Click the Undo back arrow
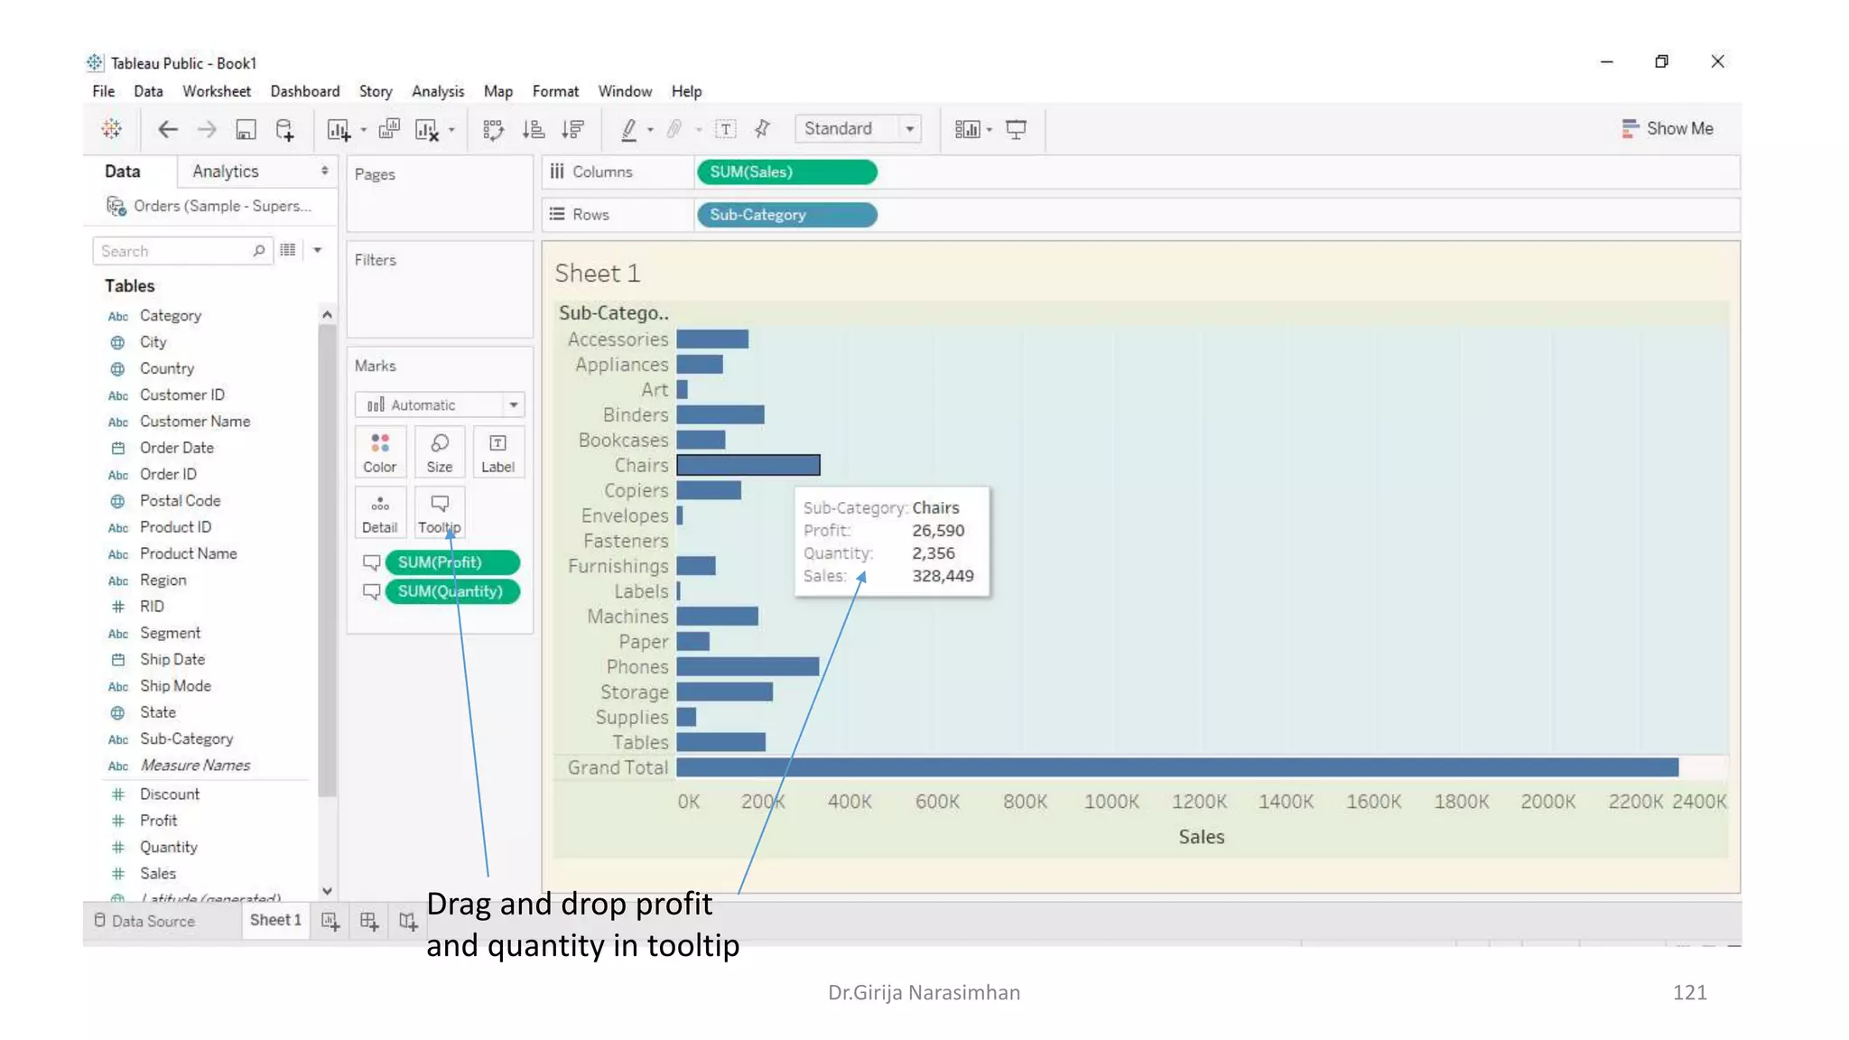Screen dimensions: 1849x1040 [168, 129]
